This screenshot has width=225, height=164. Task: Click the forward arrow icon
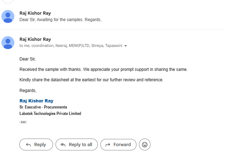point(108,145)
